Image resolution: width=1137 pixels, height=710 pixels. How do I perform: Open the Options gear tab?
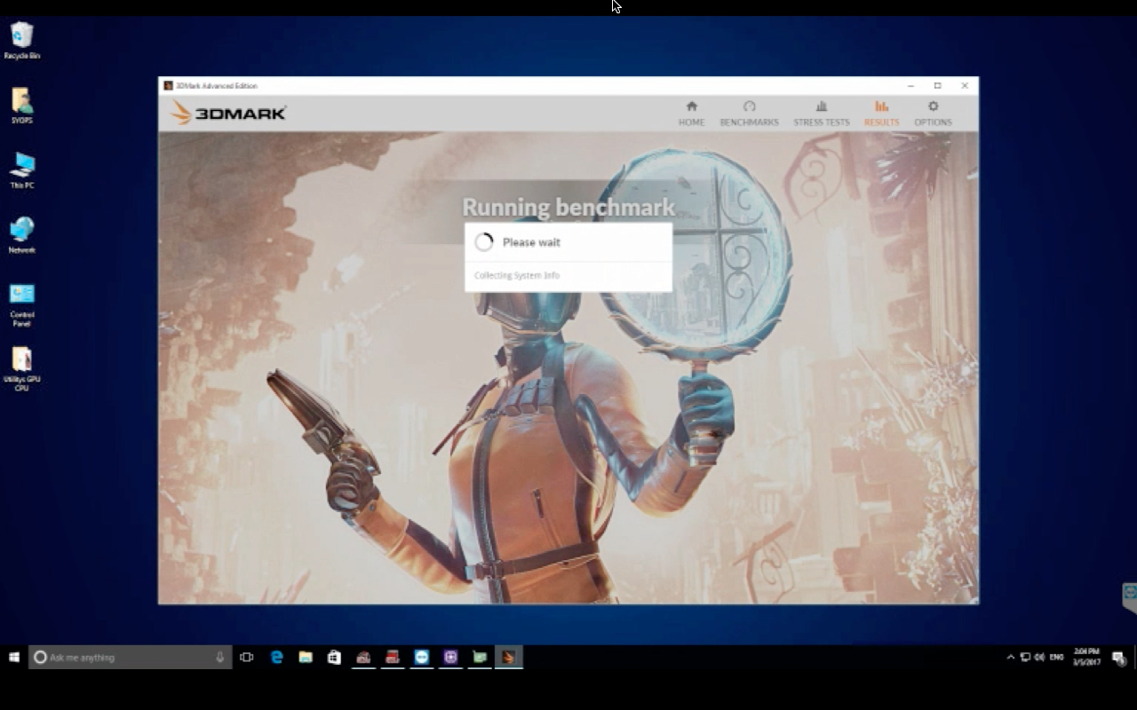pos(933,114)
